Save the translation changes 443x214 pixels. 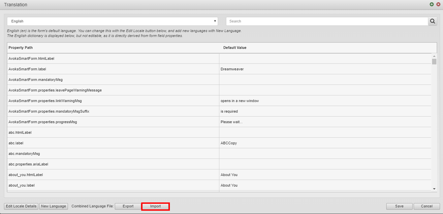pyautogui.click(x=399, y=206)
